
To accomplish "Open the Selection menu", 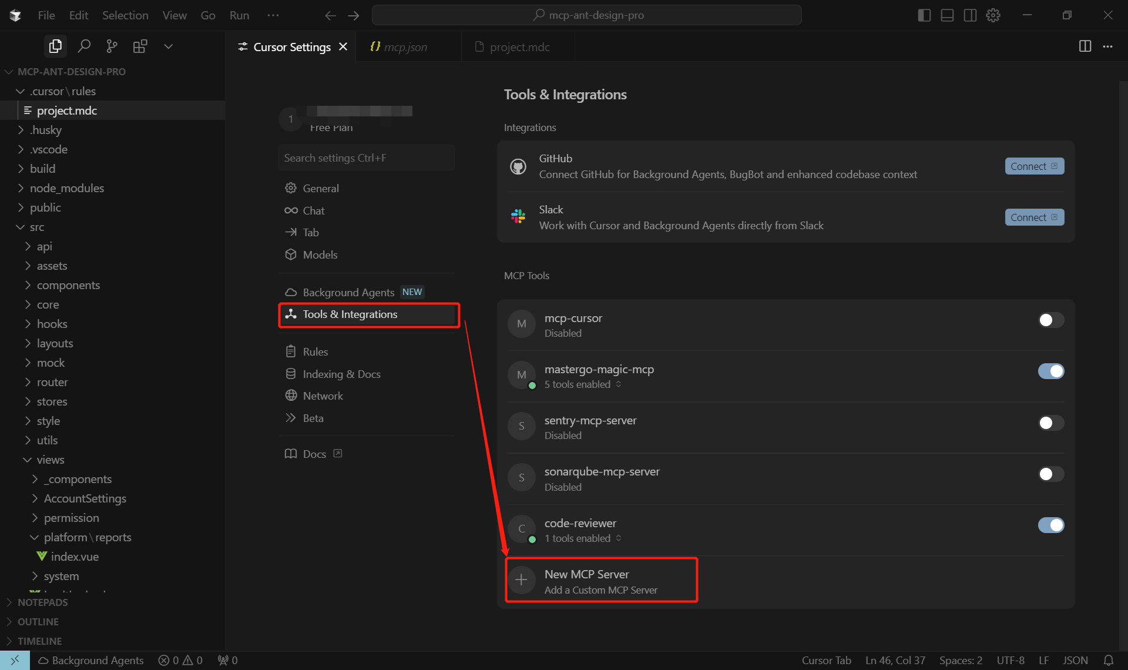I will click(125, 15).
